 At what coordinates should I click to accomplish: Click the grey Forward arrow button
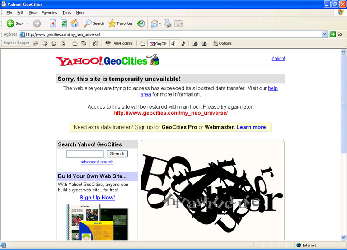click(37, 23)
